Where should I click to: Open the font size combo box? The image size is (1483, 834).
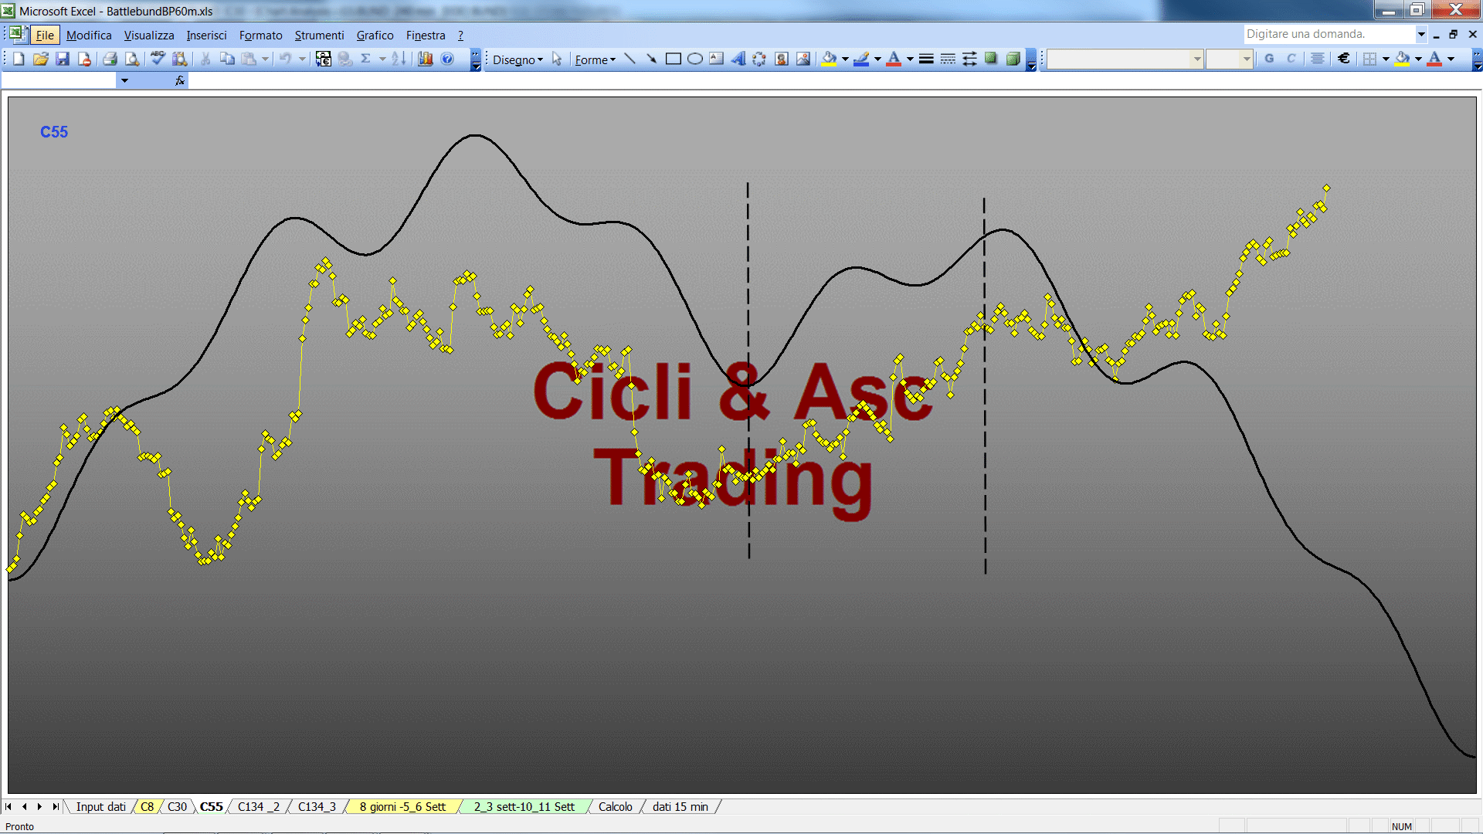click(x=1229, y=59)
